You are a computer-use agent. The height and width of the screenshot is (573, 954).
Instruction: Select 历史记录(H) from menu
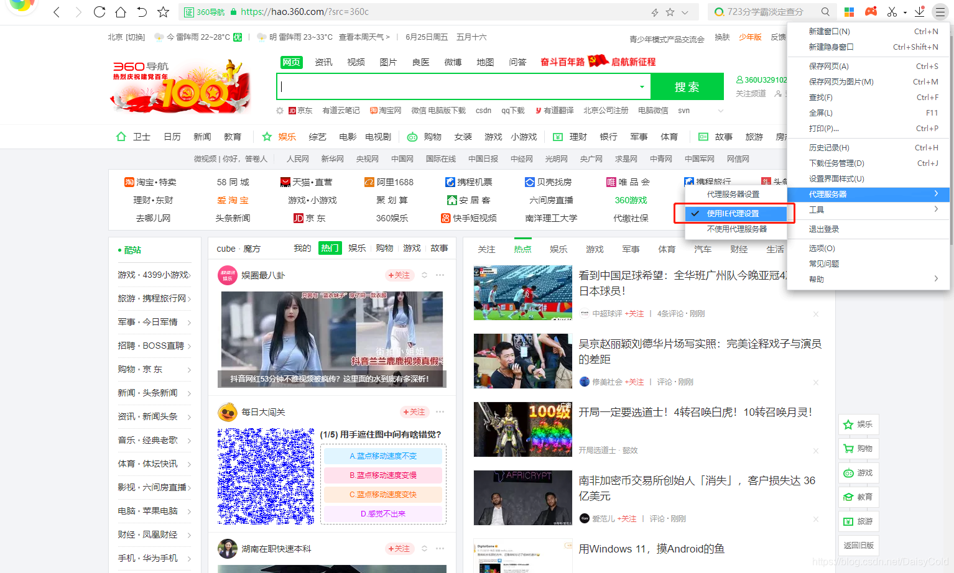868,147
